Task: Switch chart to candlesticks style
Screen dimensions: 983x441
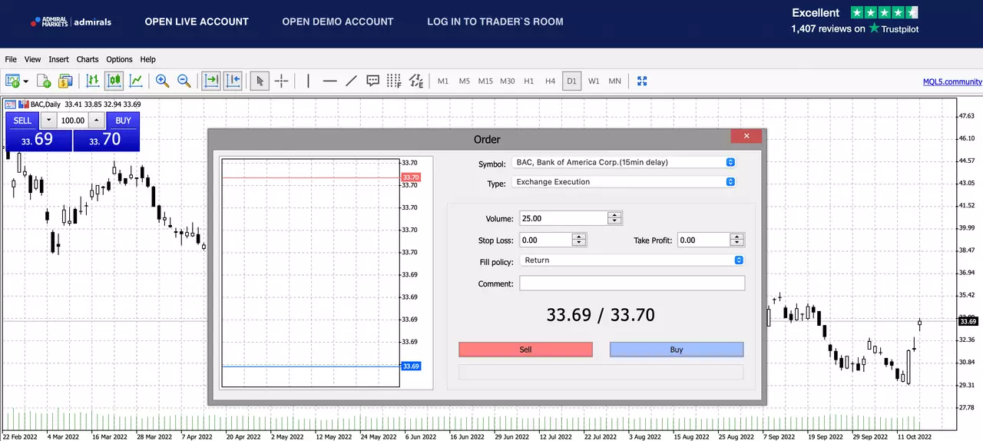Action: coord(114,81)
